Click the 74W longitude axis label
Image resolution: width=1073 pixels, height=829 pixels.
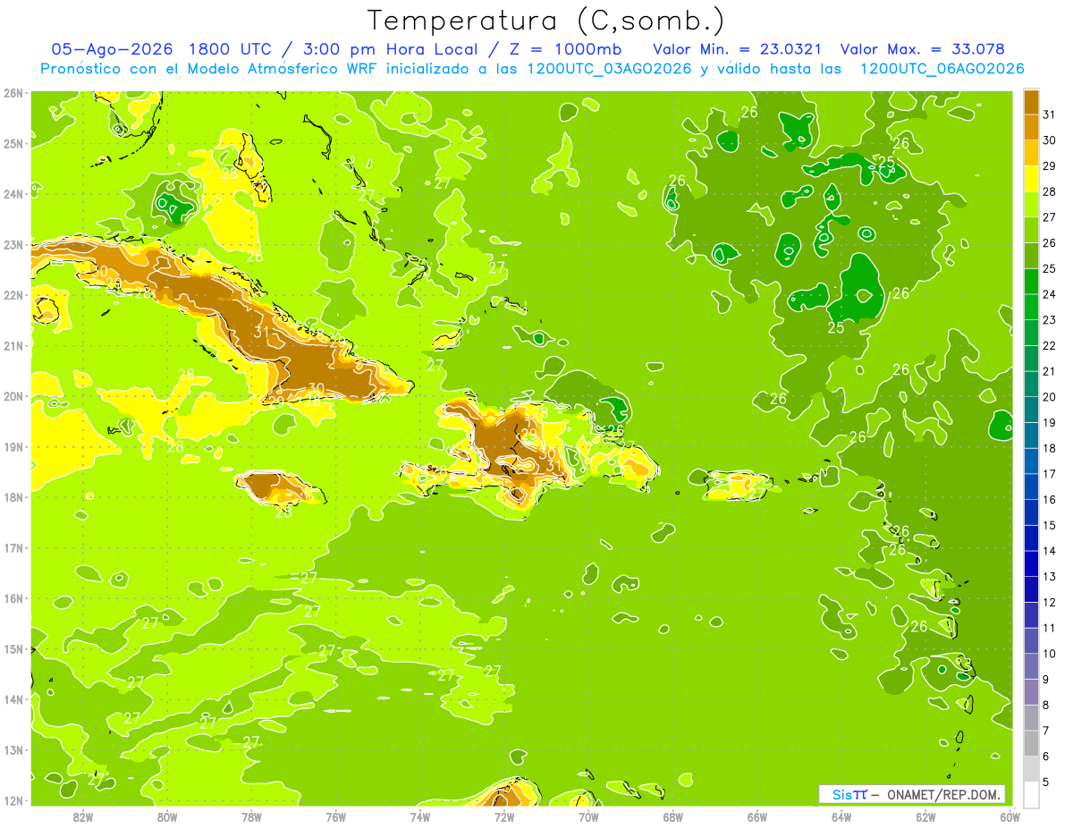coord(420,816)
